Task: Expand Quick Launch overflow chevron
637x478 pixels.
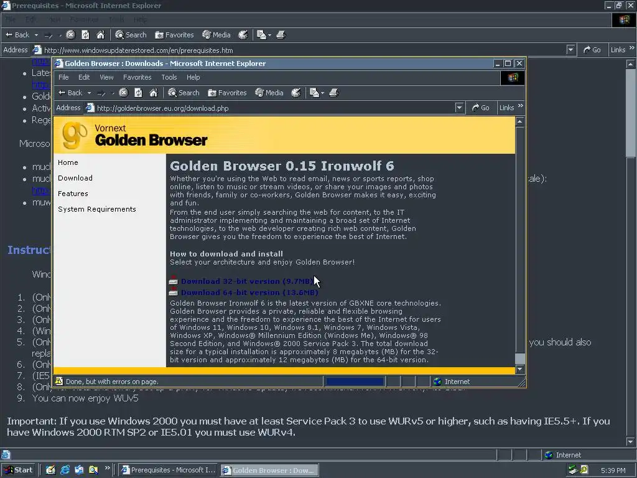Action: (x=107, y=468)
